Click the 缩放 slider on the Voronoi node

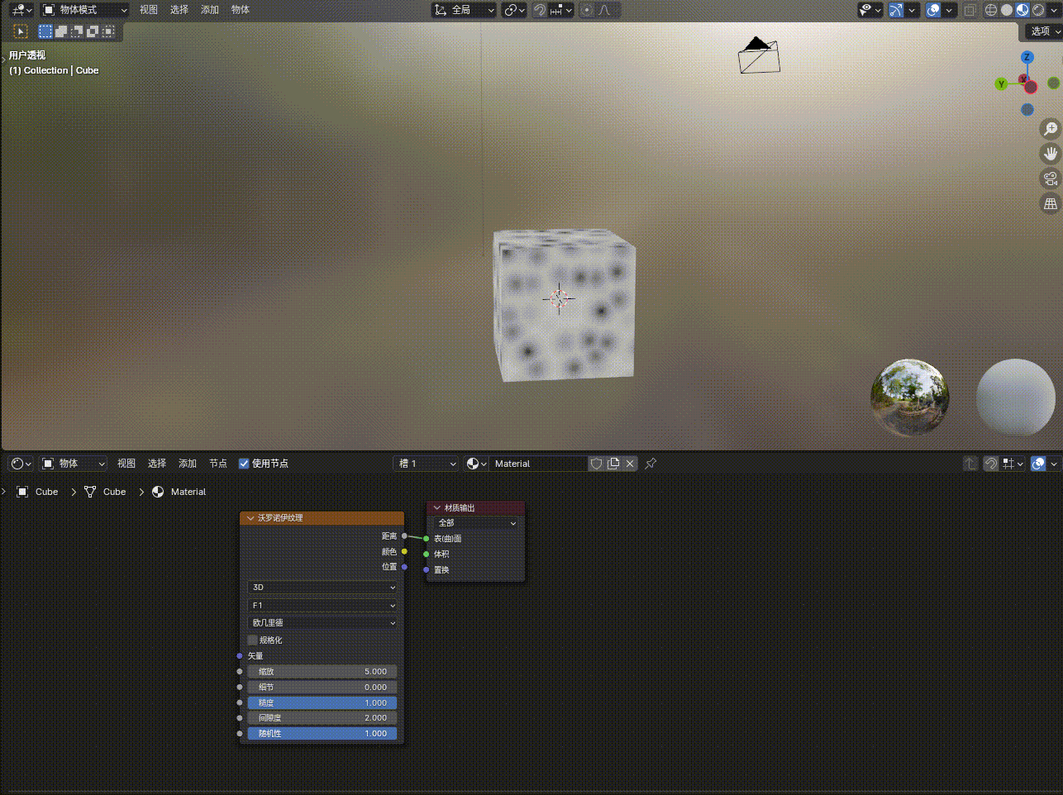point(322,671)
